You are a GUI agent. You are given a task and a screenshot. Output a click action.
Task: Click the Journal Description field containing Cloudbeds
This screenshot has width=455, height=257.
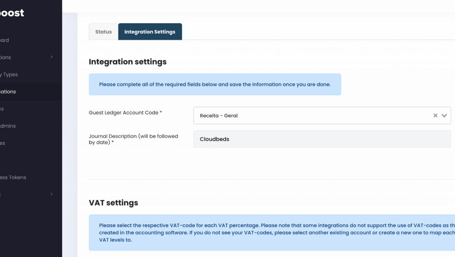pos(322,139)
